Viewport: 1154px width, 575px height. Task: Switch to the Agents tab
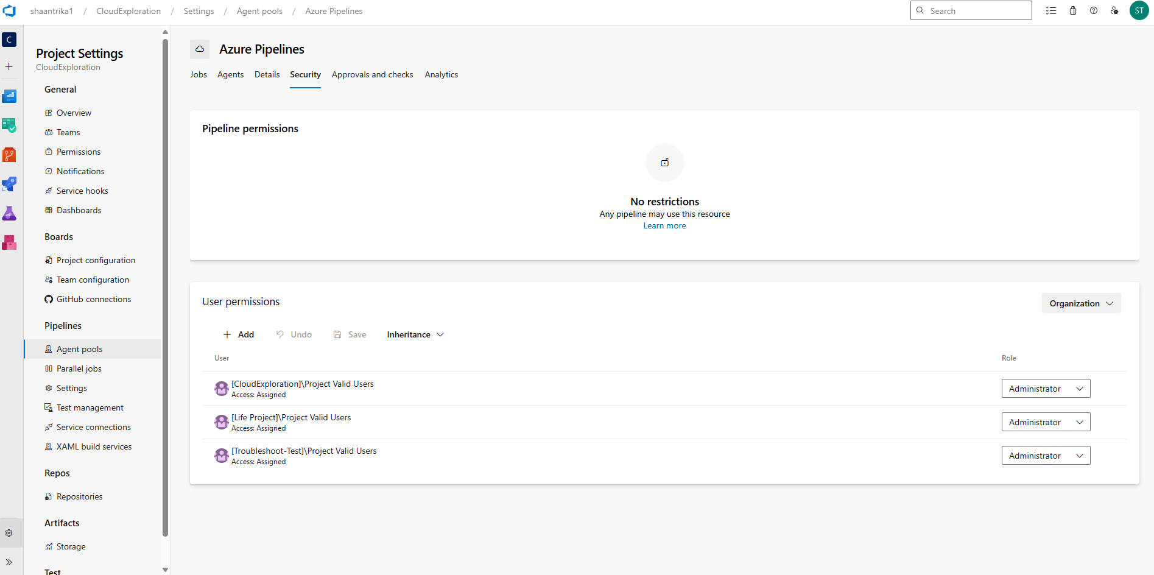[231, 74]
